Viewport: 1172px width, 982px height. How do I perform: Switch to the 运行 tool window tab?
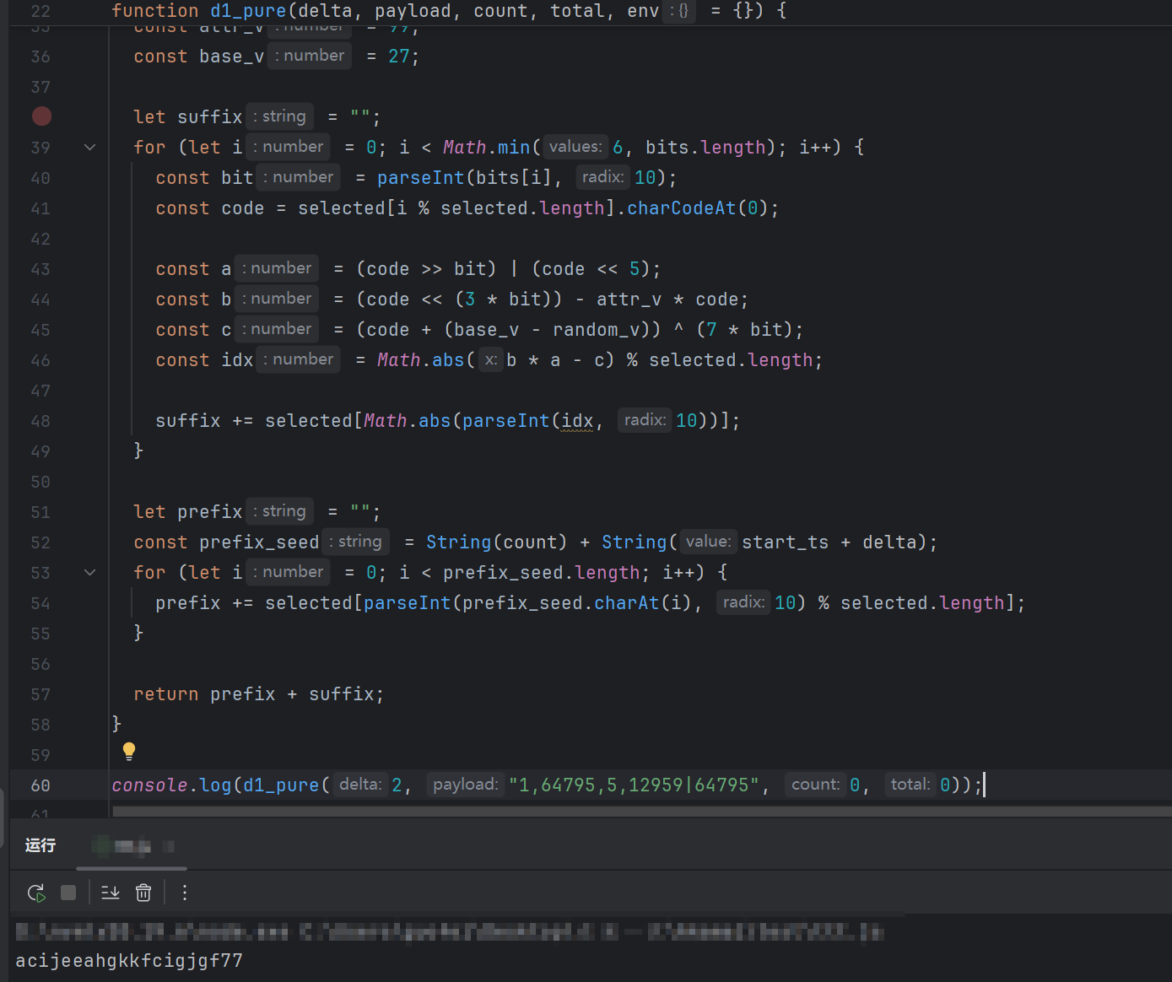point(41,844)
